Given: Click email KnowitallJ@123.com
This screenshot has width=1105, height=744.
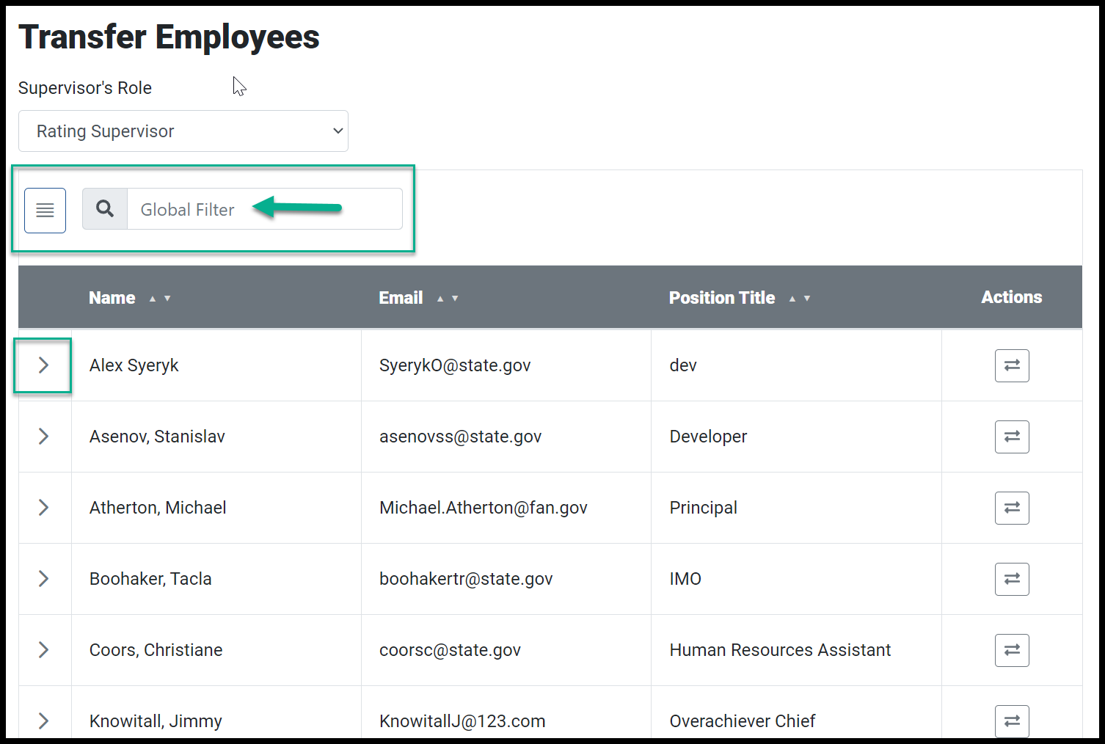Looking at the screenshot, I should (x=462, y=721).
